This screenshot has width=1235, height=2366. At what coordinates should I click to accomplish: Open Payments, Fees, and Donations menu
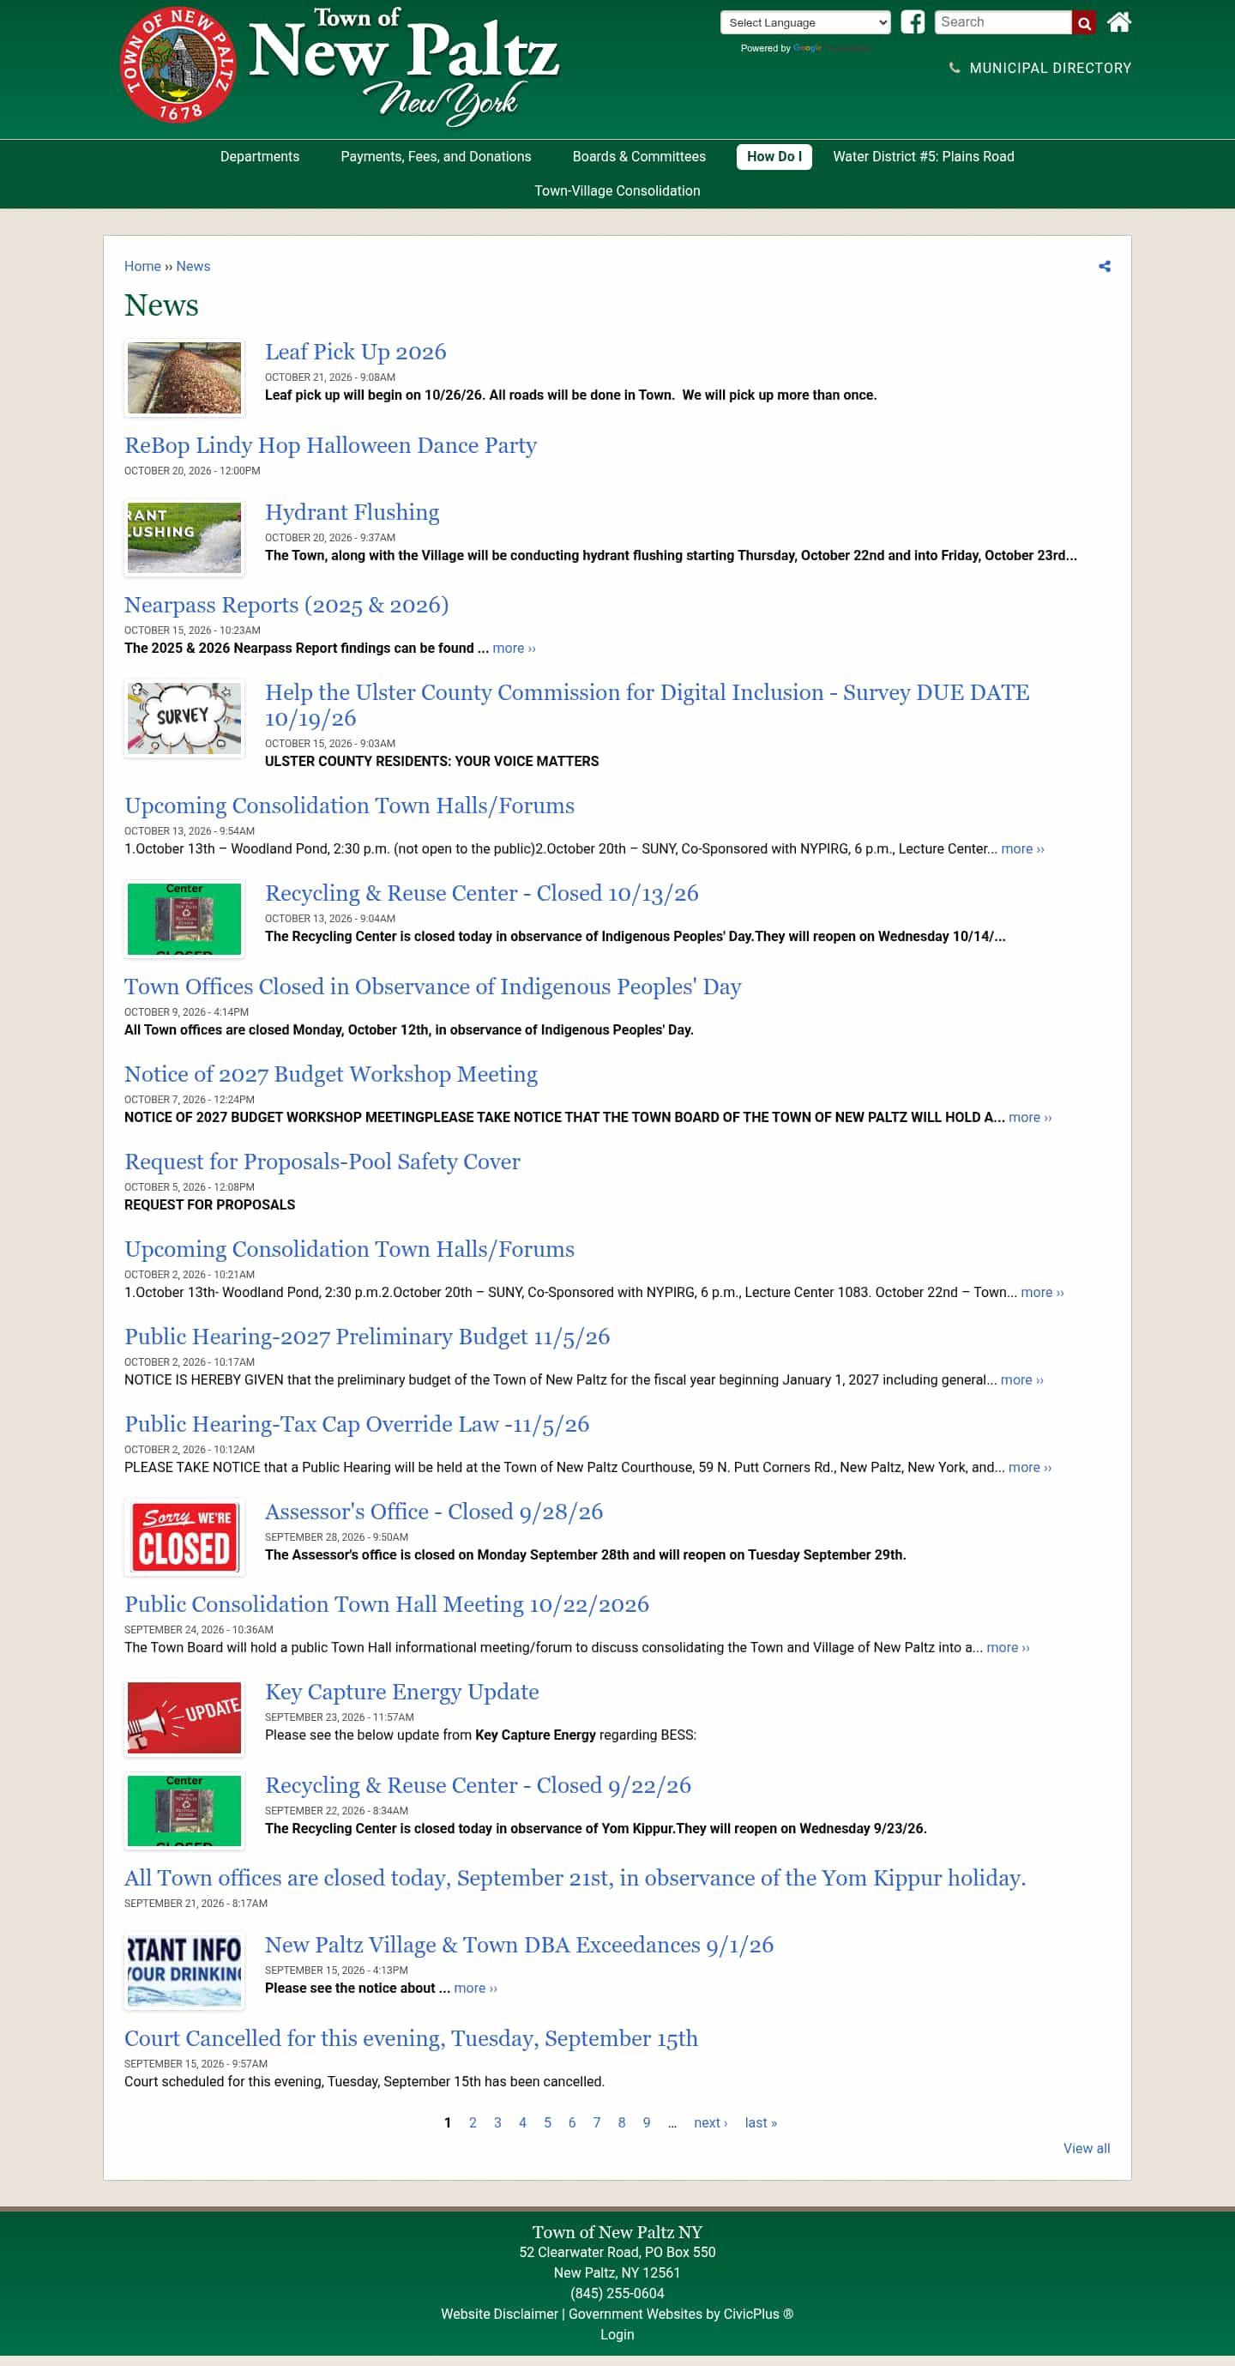click(435, 157)
